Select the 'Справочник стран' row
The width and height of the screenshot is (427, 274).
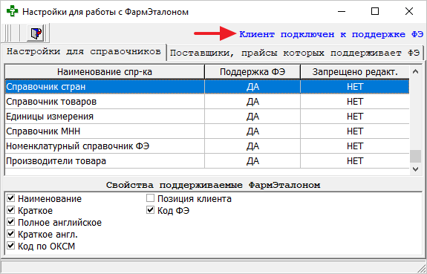(207, 87)
